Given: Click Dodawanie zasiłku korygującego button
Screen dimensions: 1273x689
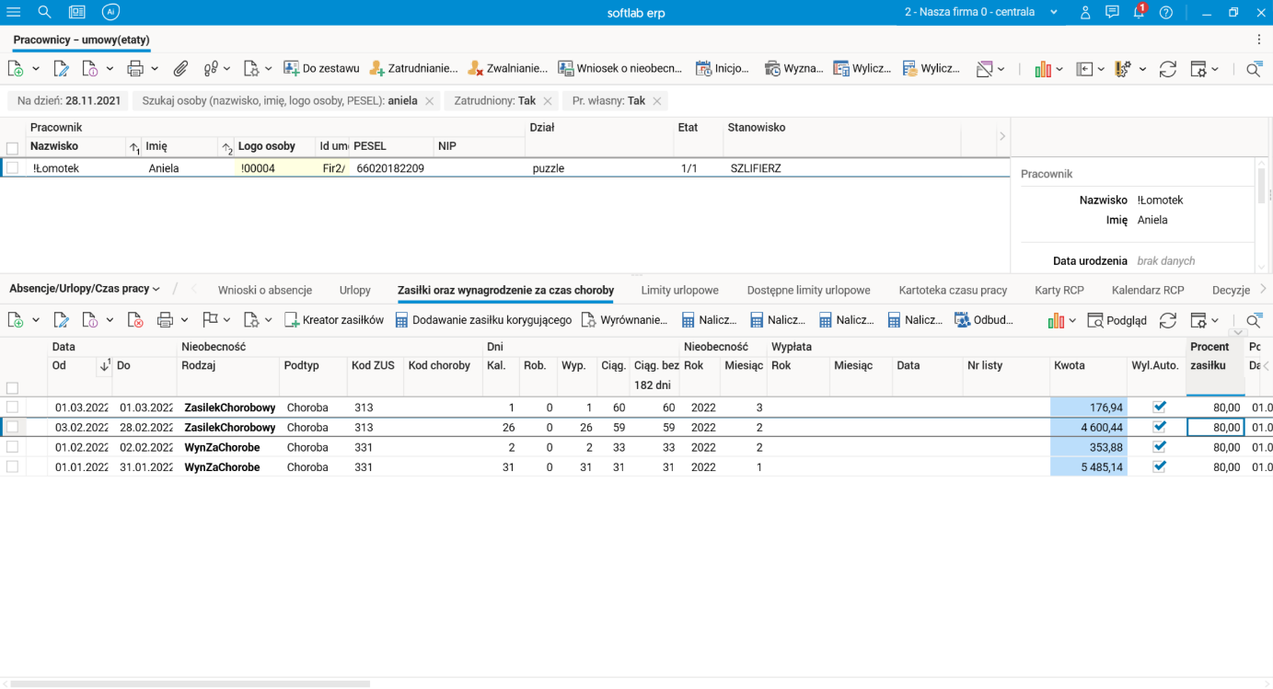Looking at the screenshot, I should [483, 320].
